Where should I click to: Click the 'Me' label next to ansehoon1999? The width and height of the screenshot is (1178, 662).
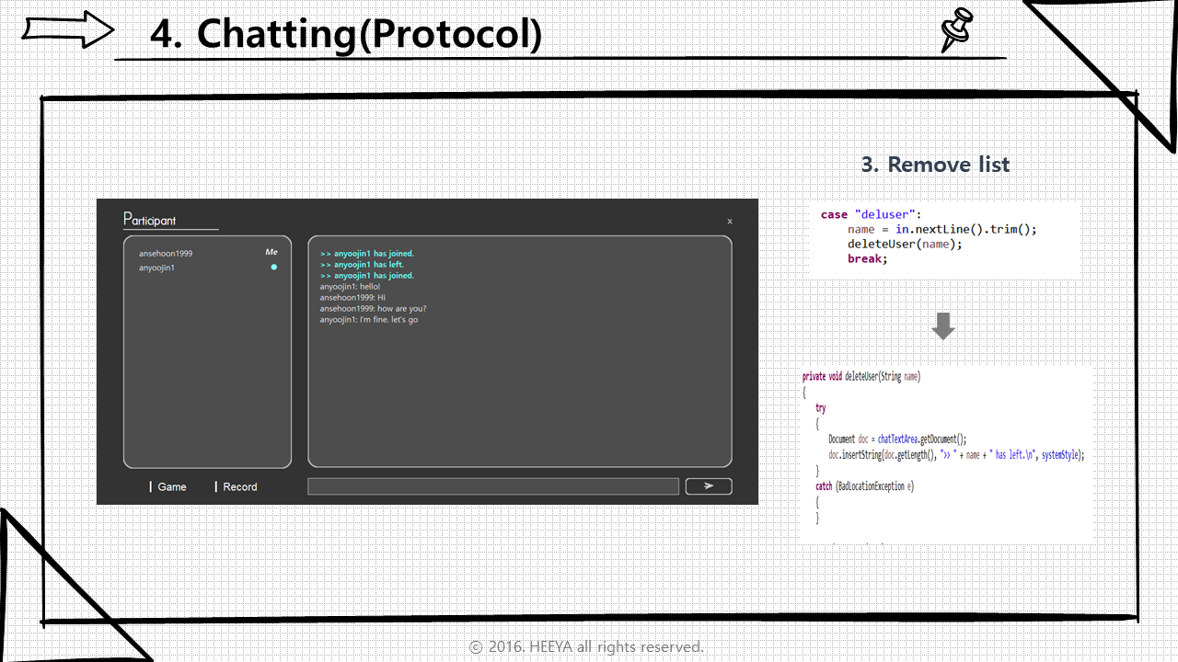271,252
